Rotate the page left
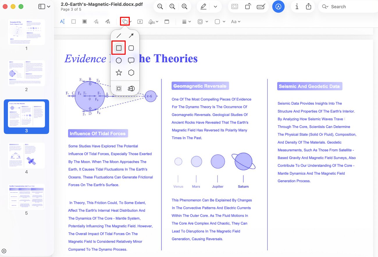 coord(248,7)
